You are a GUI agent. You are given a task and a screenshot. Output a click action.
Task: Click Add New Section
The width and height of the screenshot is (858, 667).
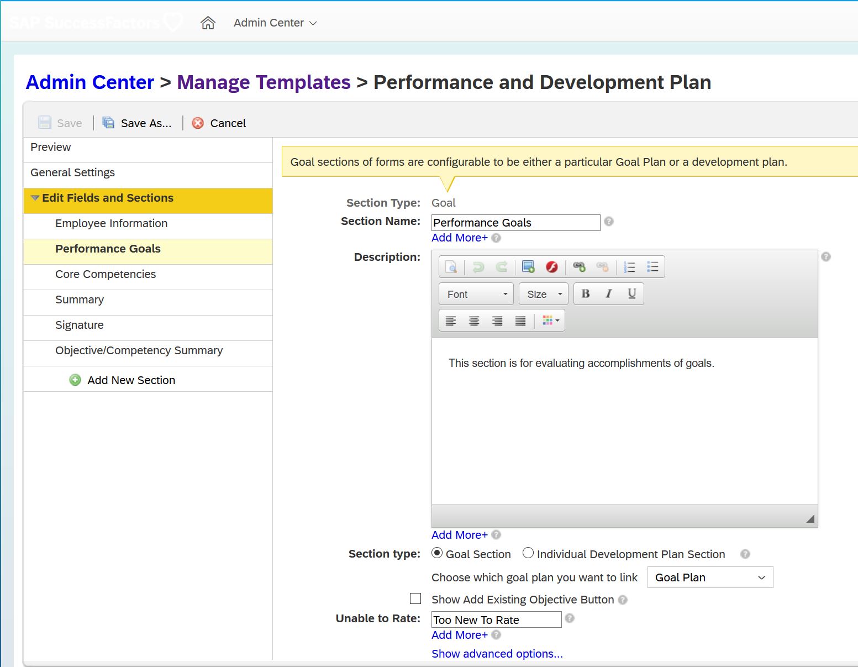(122, 380)
